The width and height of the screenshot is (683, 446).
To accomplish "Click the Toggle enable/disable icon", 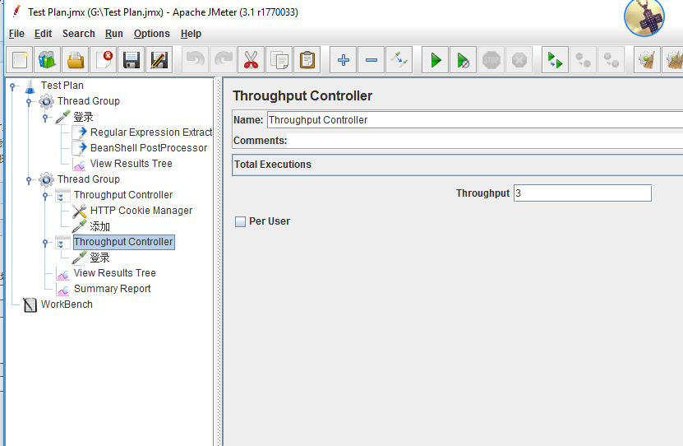I will pyautogui.click(x=399, y=60).
